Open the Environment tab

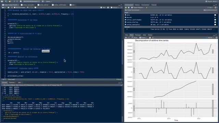tap(129, 5)
